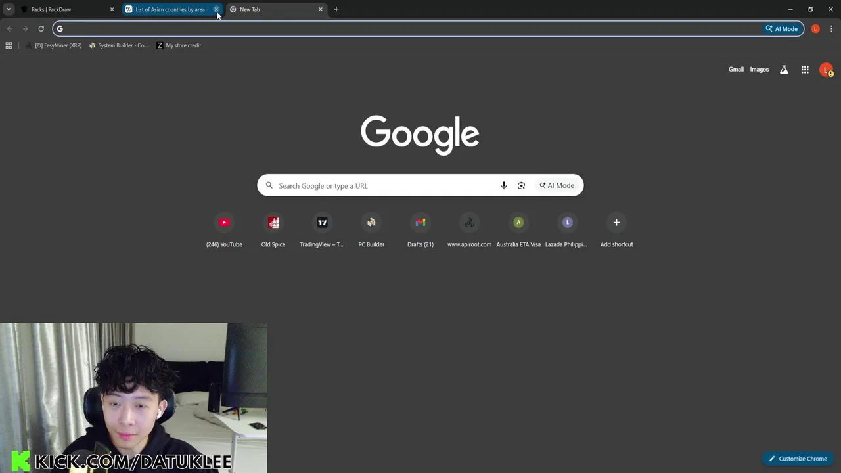Viewport: 841px width, 473px height.
Task: Open the YouTube shortcut
Action: [x=224, y=231]
